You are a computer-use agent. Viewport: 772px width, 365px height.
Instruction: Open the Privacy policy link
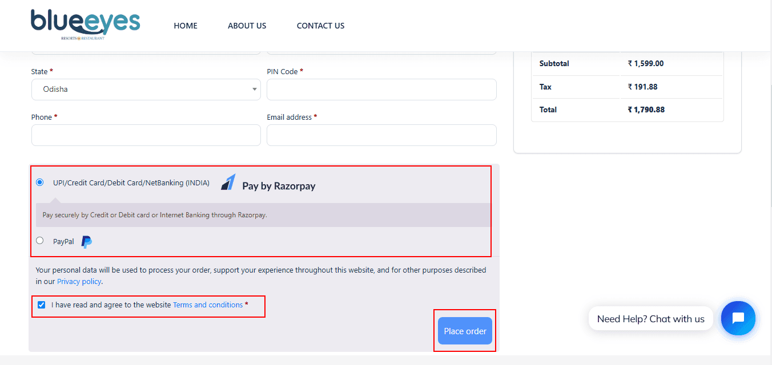pos(79,282)
